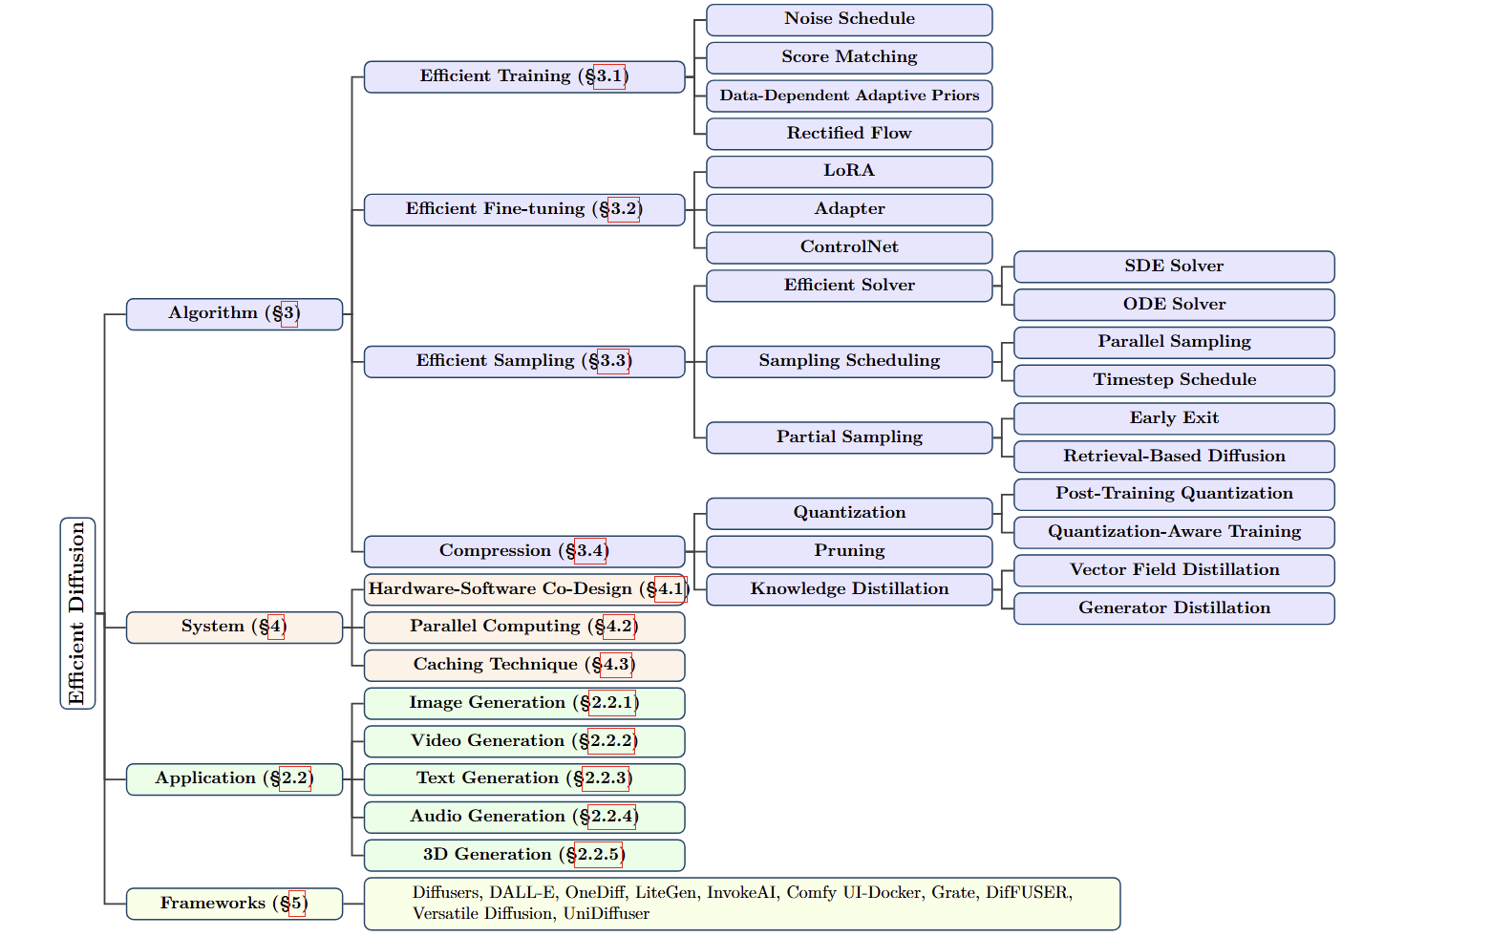Select the Quantization-Aware Training leaf
The image size is (1491, 937).
point(1173,532)
